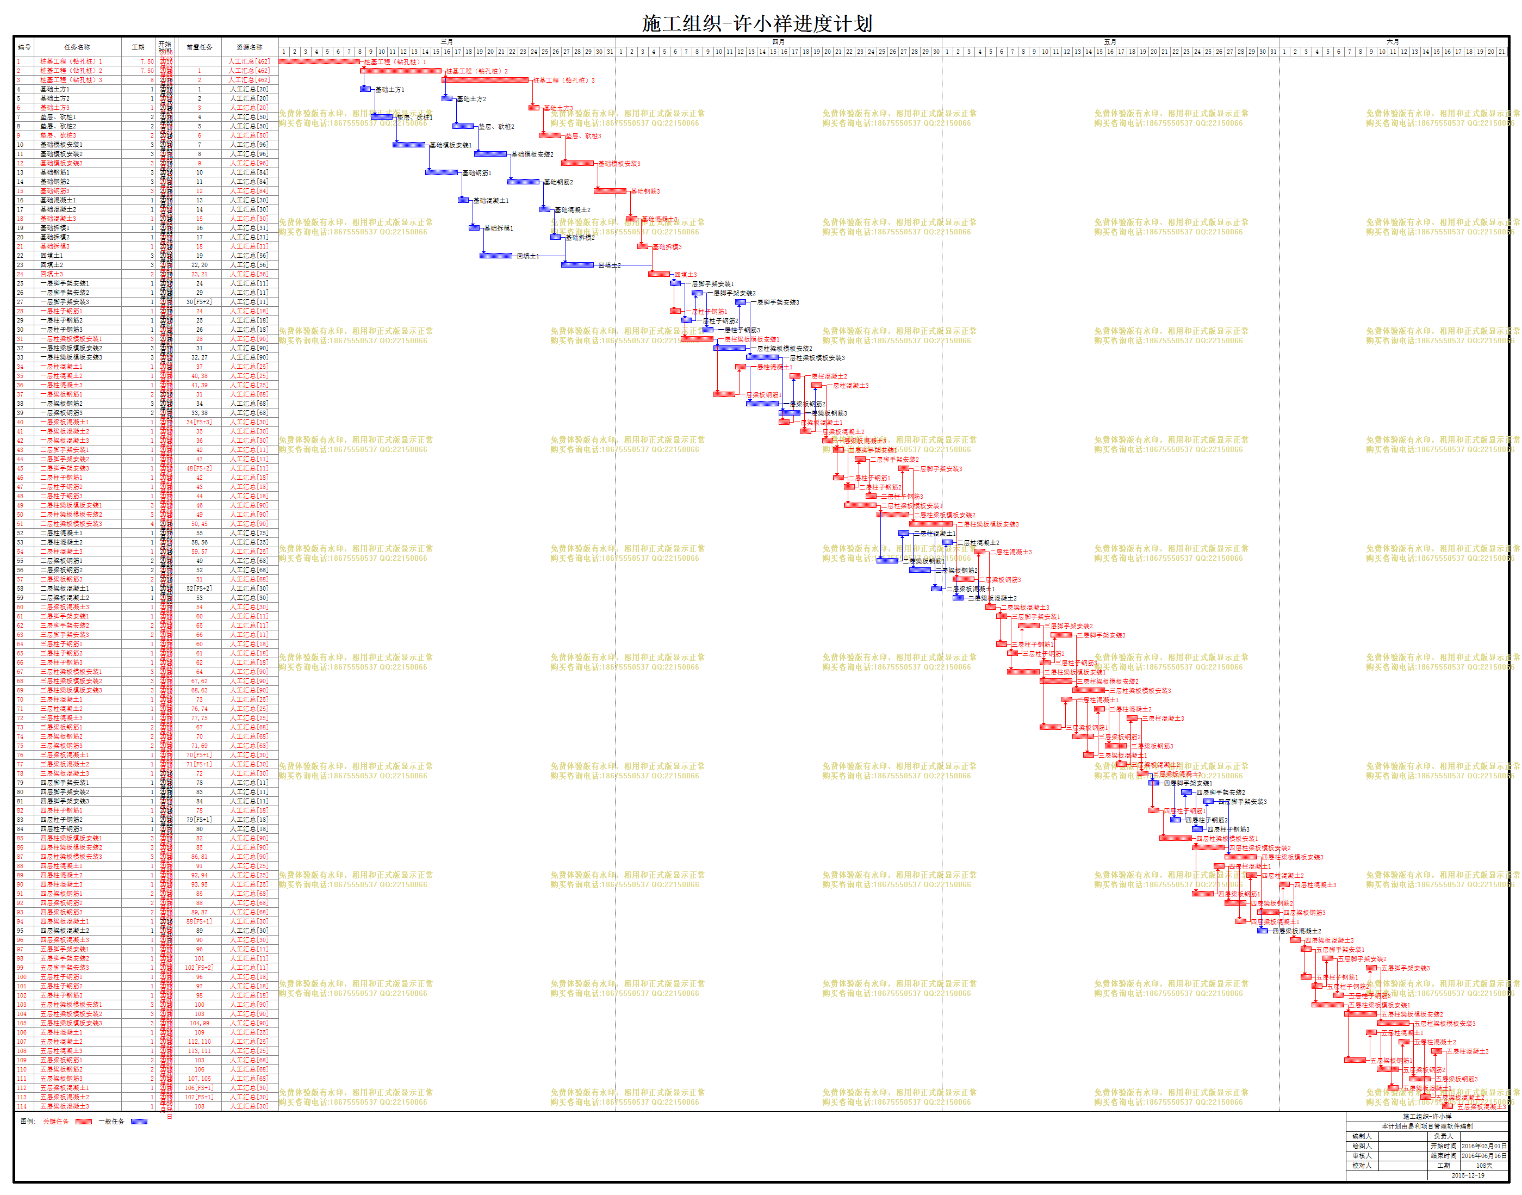
Task: Click the end date 2016年06月16日 in title block
Action: (x=1483, y=1156)
